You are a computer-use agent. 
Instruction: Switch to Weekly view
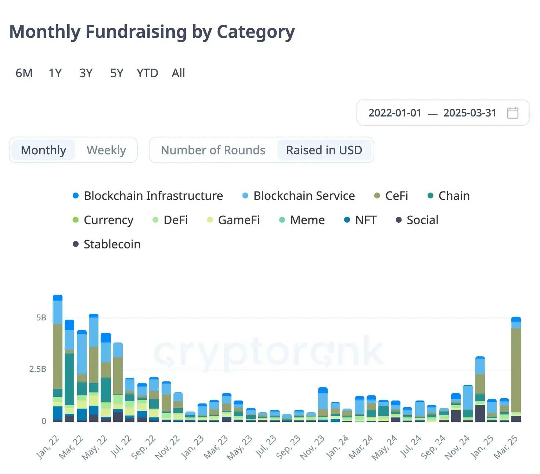click(x=106, y=150)
